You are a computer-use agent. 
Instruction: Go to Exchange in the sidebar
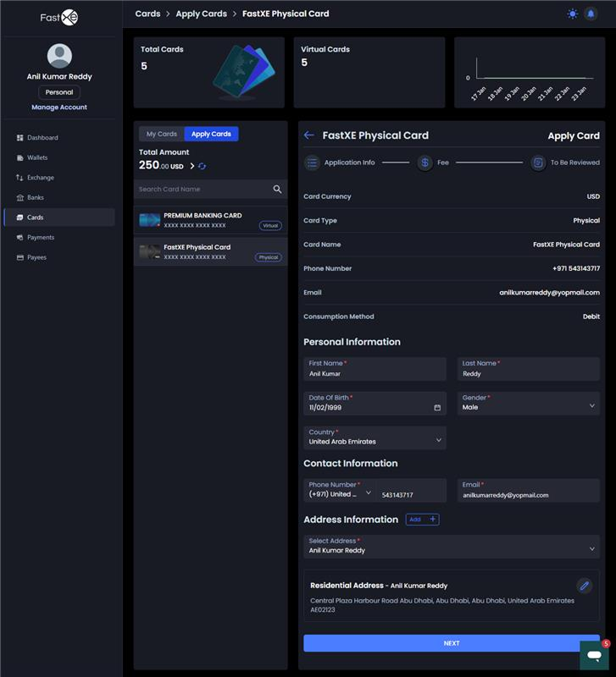point(40,178)
